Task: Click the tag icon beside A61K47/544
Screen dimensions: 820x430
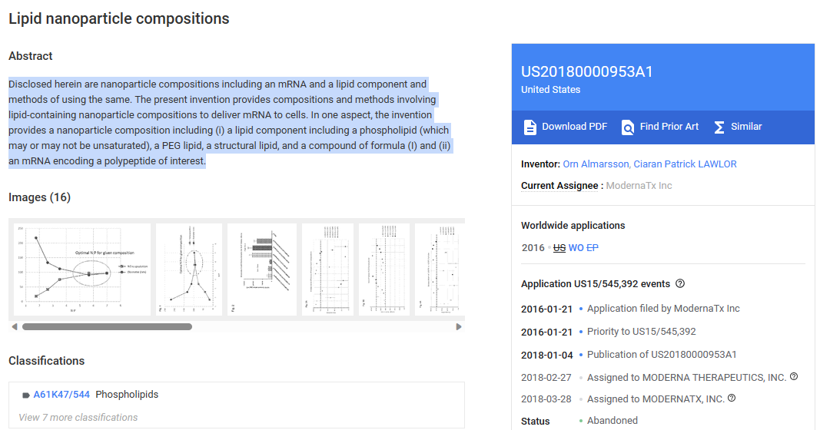Action: tap(25, 395)
